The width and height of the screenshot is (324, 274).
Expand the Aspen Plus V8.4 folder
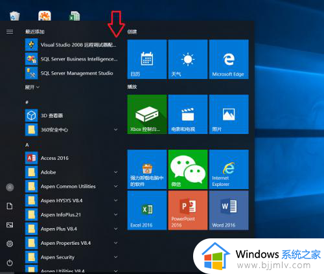71,229
